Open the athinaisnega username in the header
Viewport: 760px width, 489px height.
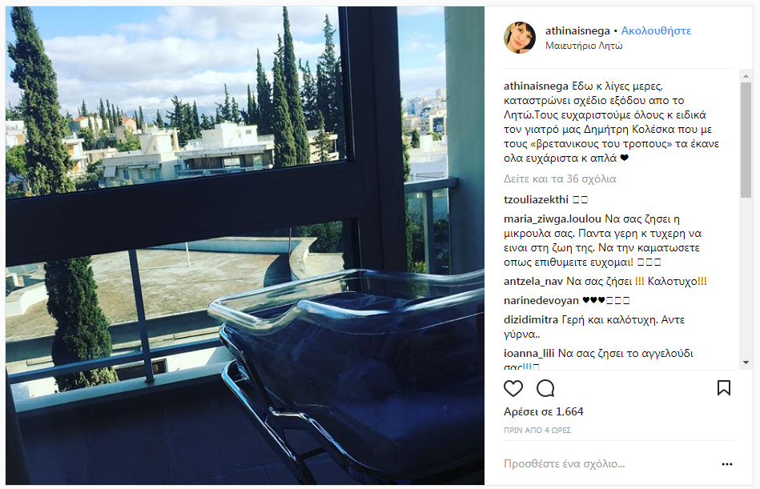[577, 30]
